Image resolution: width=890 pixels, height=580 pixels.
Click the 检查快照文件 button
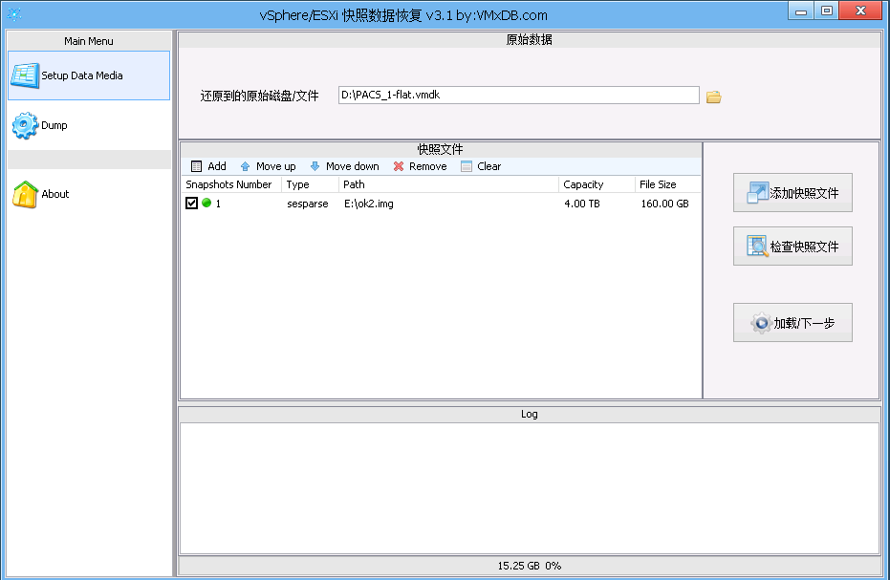point(792,247)
